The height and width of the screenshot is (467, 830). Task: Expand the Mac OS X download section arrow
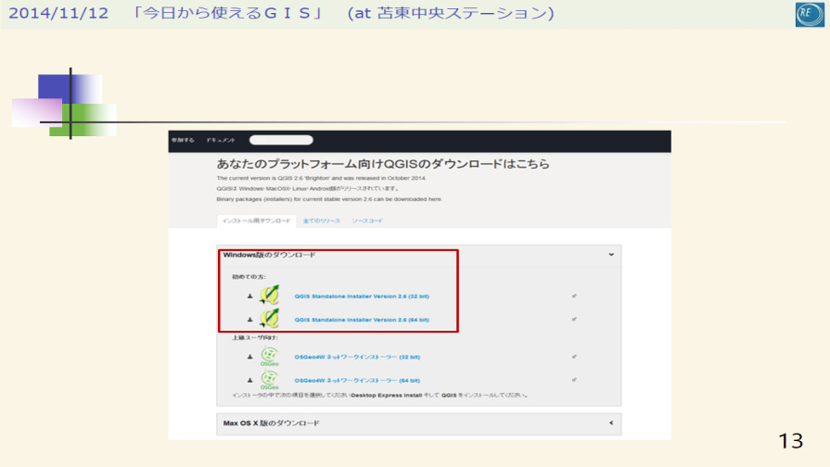click(611, 423)
